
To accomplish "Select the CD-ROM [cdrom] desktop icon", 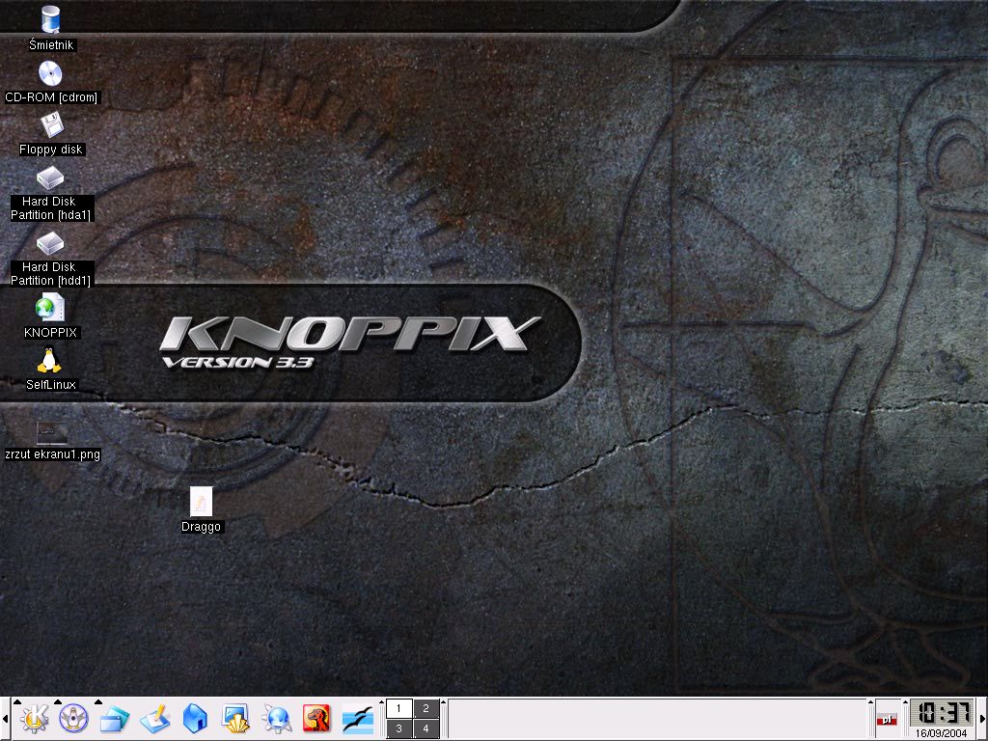I will tap(50, 73).
